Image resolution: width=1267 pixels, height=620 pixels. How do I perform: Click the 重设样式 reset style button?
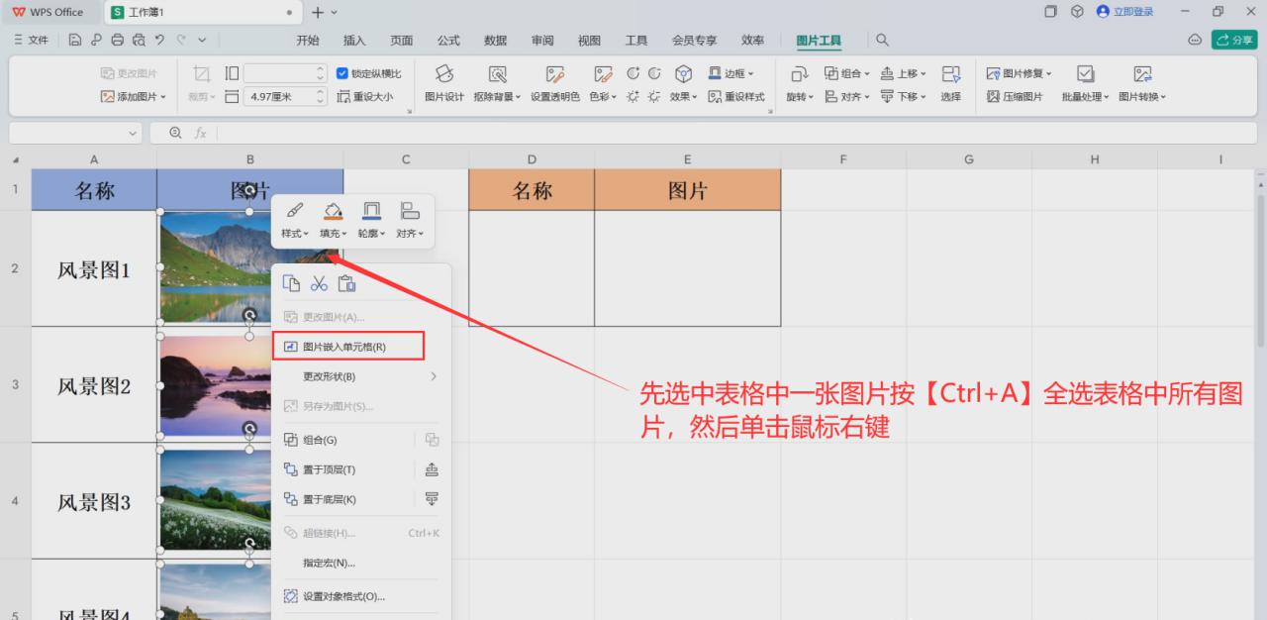(736, 97)
